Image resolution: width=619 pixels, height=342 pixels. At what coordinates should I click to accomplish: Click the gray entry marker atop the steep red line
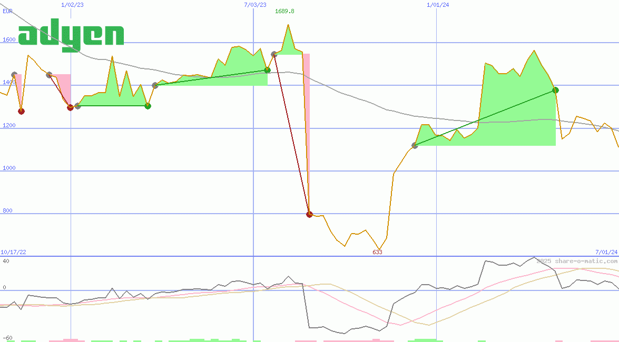[x=274, y=54]
